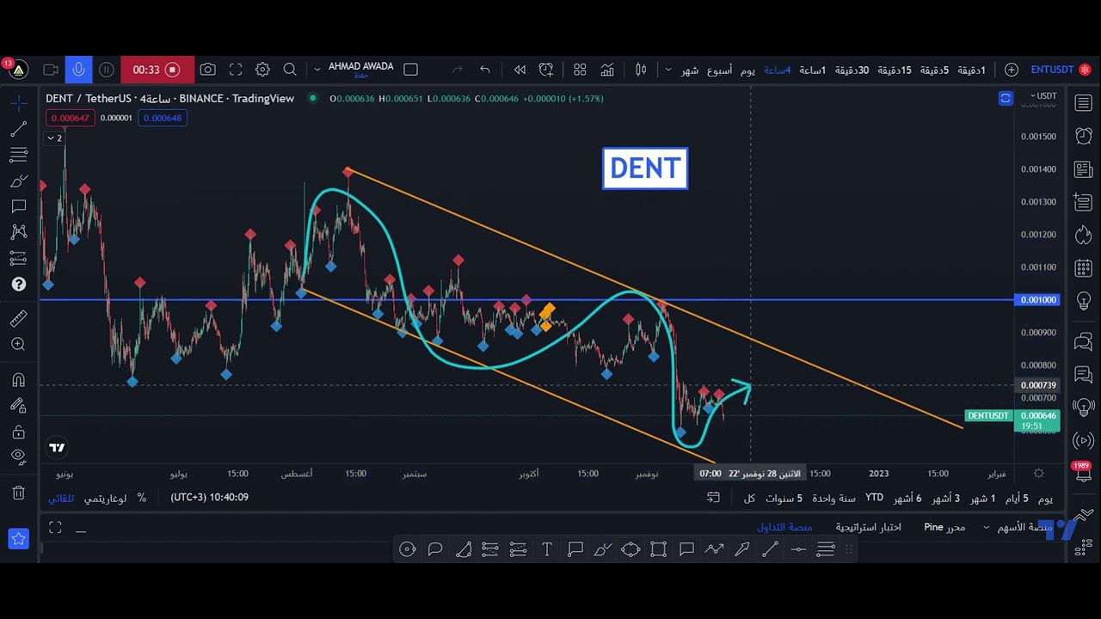Create an alert with alarm clock icon
Viewport: 1101px width, 619px height.
[546, 70]
